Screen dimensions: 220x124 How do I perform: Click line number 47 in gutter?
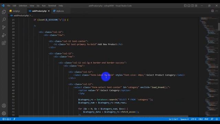pyautogui.click(x=13, y=87)
